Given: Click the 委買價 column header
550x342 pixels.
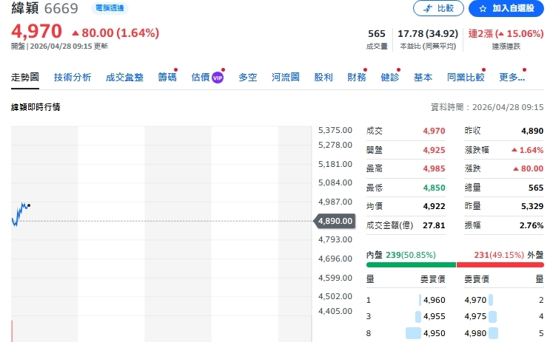Looking at the screenshot, I should tap(433, 279).
